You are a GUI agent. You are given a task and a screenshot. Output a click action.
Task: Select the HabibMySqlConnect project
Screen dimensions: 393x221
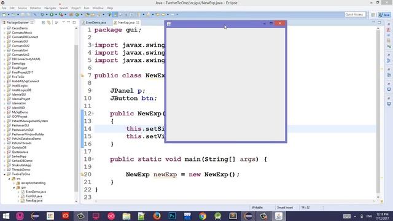(x=25, y=81)
